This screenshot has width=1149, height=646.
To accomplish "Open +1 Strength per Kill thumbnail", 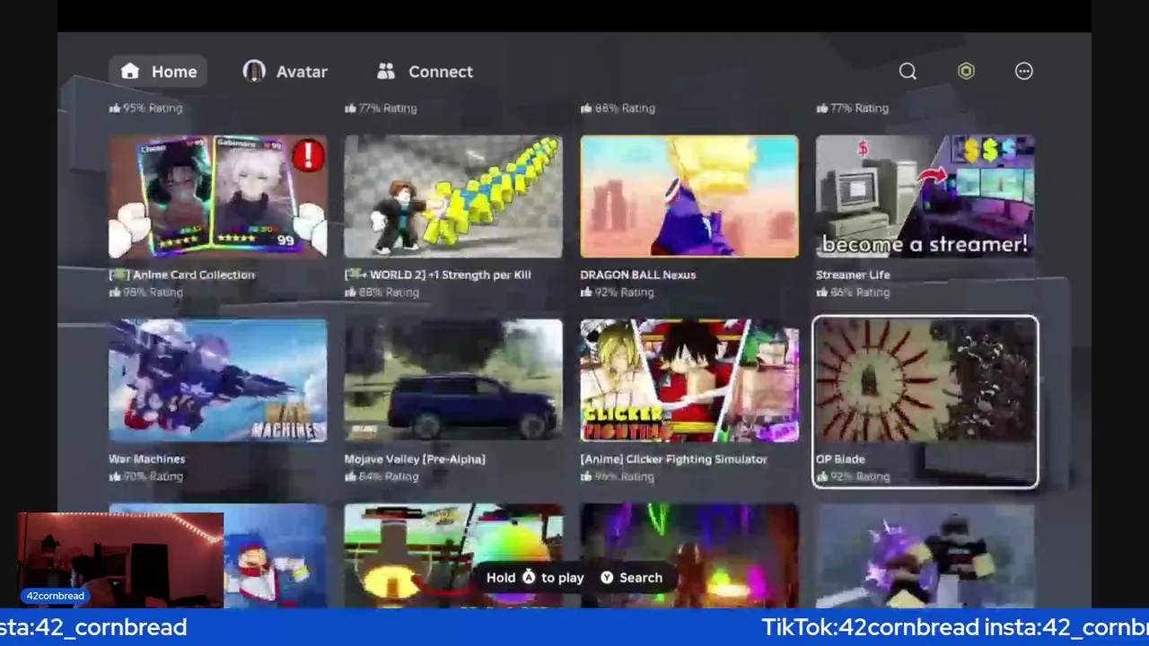I will click(453, 196).
